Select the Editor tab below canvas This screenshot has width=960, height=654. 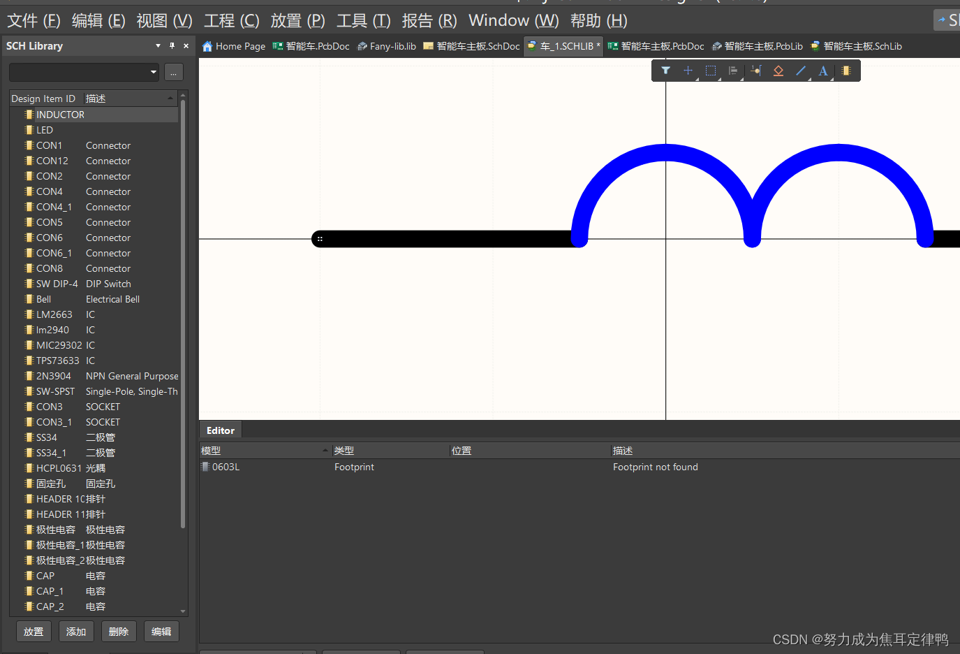[221, 430]
